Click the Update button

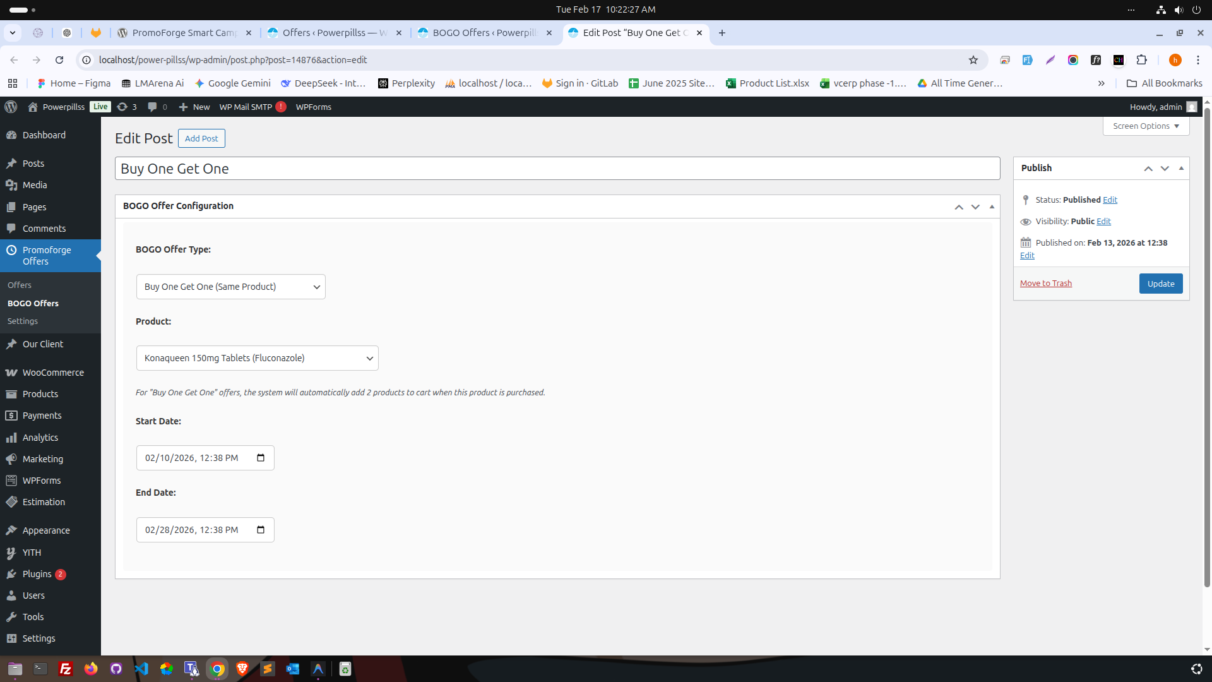pyautogui.click(x=1160, y=284)
